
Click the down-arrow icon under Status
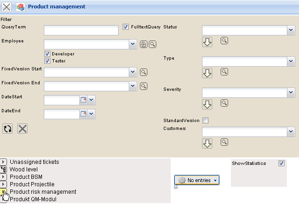[x=207, y=42]
